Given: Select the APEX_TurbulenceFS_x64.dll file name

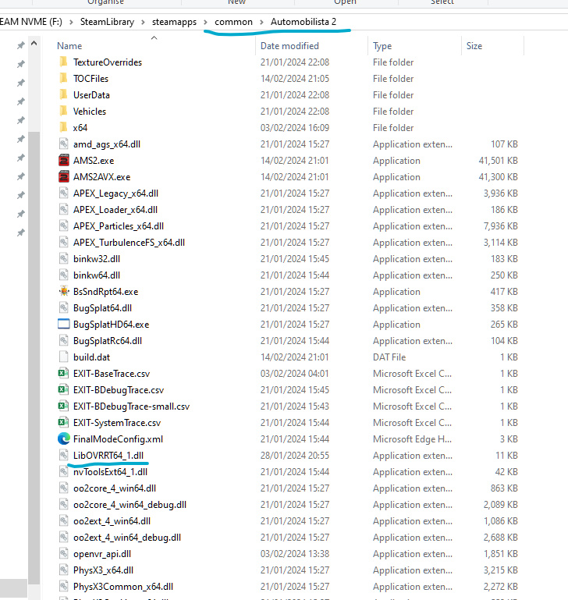Looking at the screenshot, I should (x=129, y=243).
